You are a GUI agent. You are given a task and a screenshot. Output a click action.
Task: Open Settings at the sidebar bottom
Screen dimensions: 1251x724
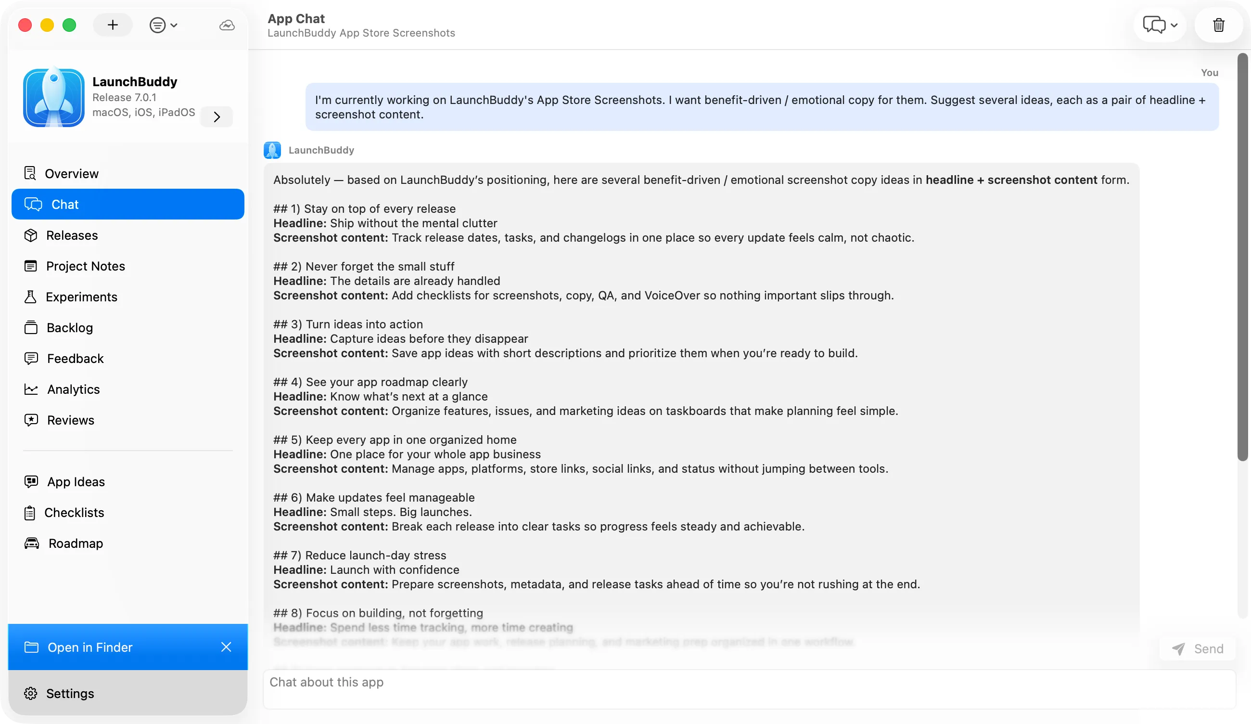pos(128,693)
